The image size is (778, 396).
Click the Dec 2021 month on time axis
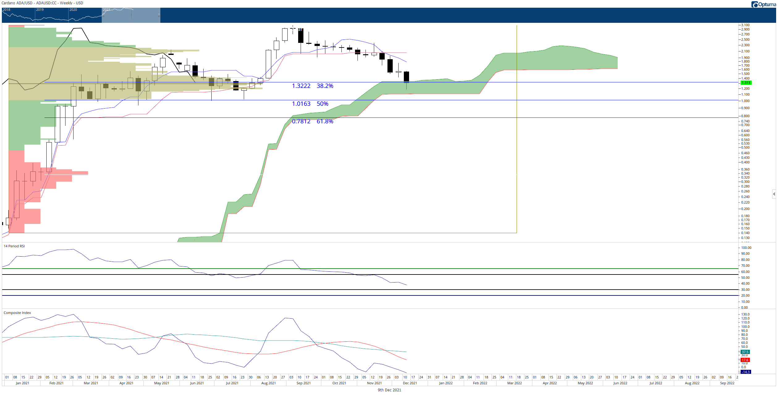[x=410, y=383]
